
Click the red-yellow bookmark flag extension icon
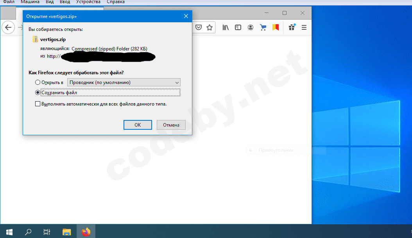pos(275,27)
